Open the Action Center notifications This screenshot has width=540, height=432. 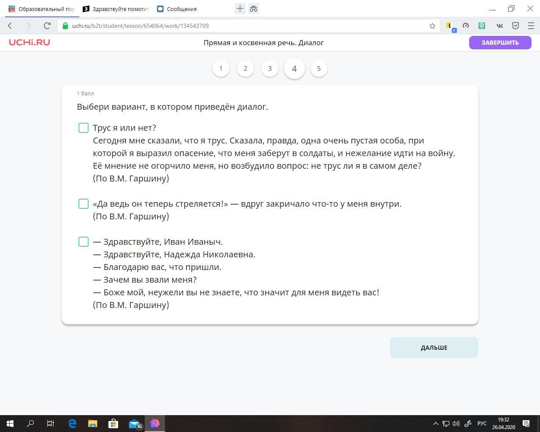pyautogui.click(x=526, y=424)
